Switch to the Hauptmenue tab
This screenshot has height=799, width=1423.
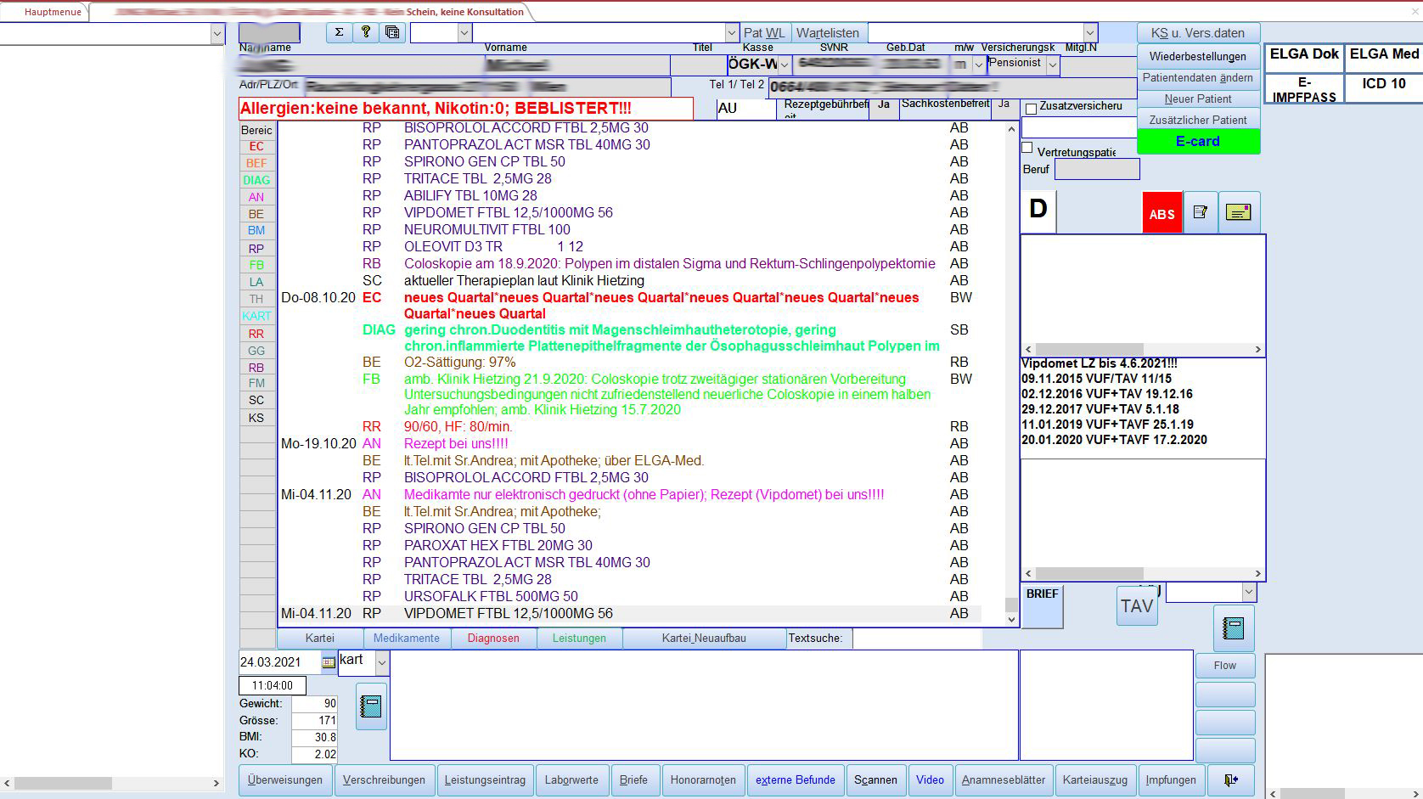53,12
